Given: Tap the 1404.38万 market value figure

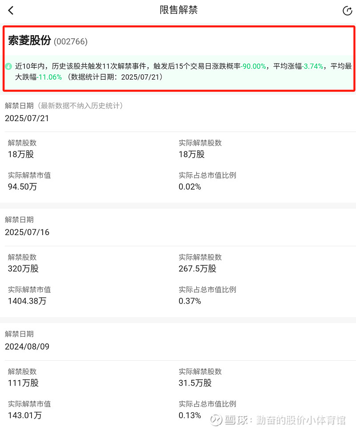Looking at the screenshot, I should [27, 301].
